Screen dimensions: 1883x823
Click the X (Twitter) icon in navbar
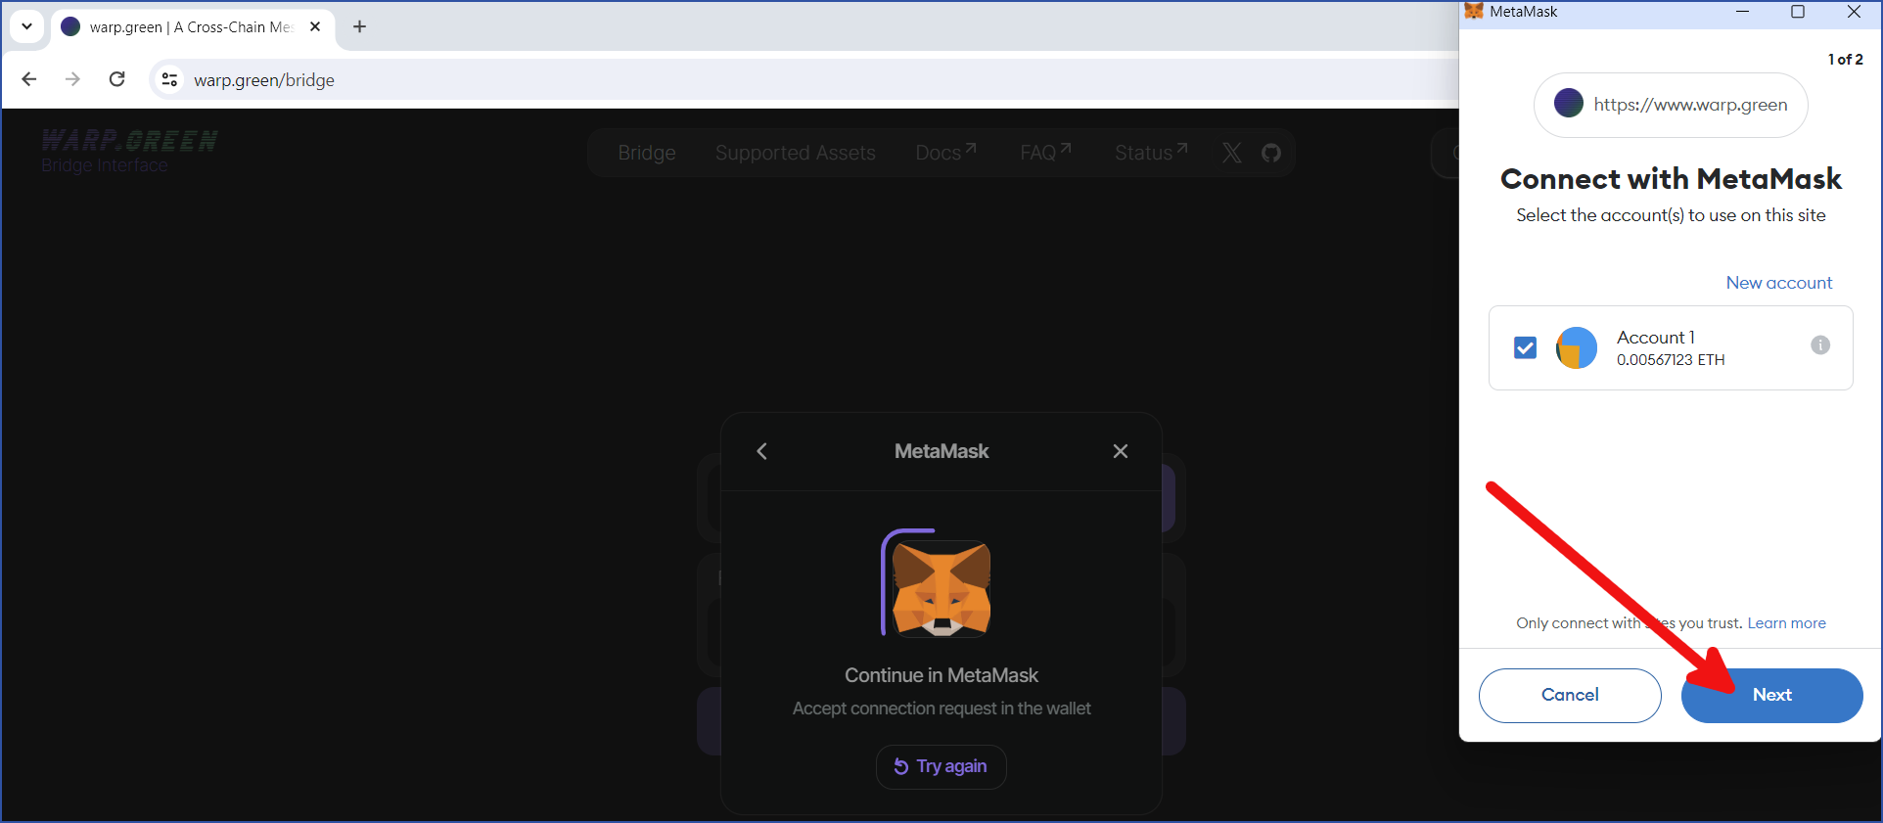point(1231,153)
